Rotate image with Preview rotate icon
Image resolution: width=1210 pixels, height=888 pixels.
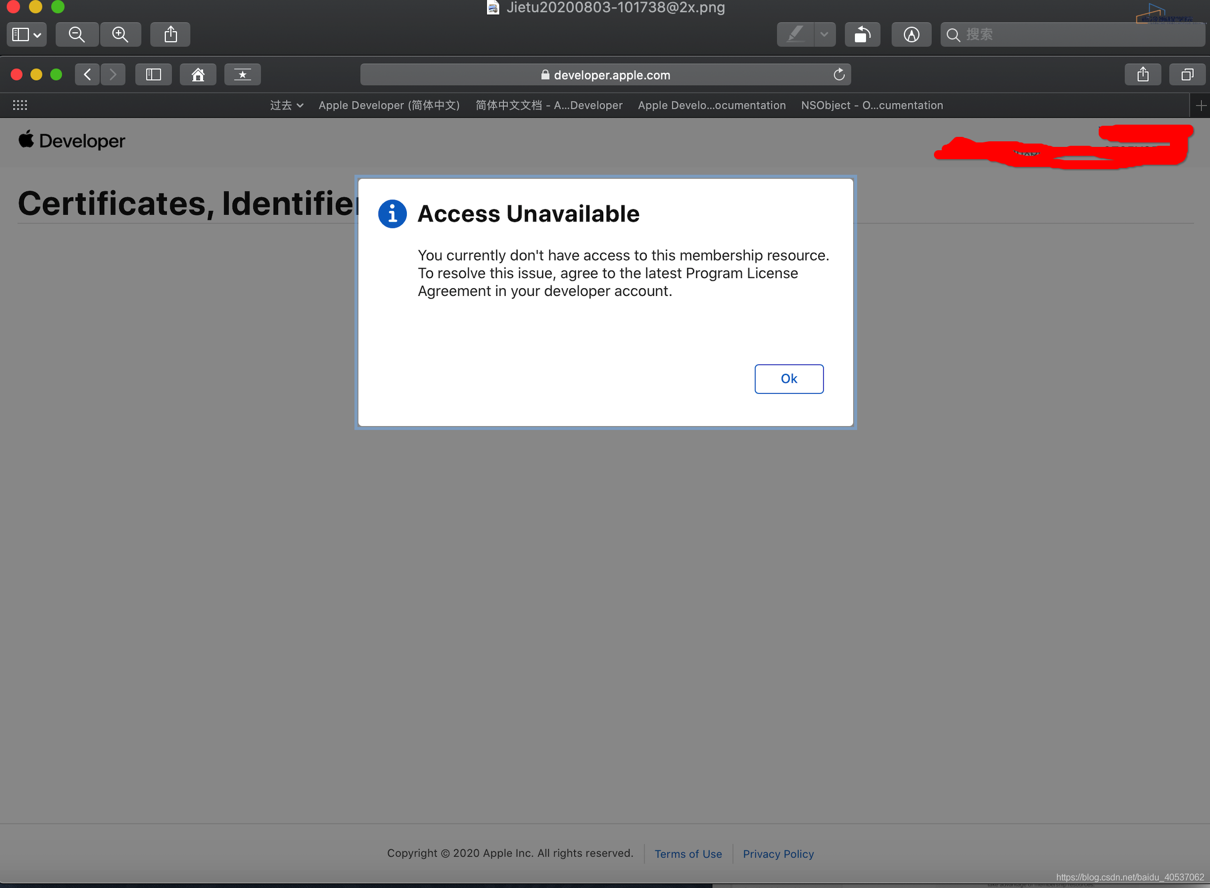[x=862, y=34]
